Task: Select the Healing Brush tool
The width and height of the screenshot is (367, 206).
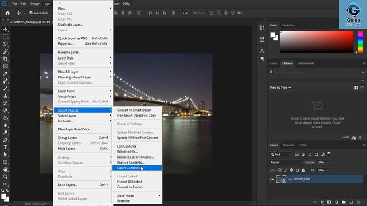Action: [5, 81]
